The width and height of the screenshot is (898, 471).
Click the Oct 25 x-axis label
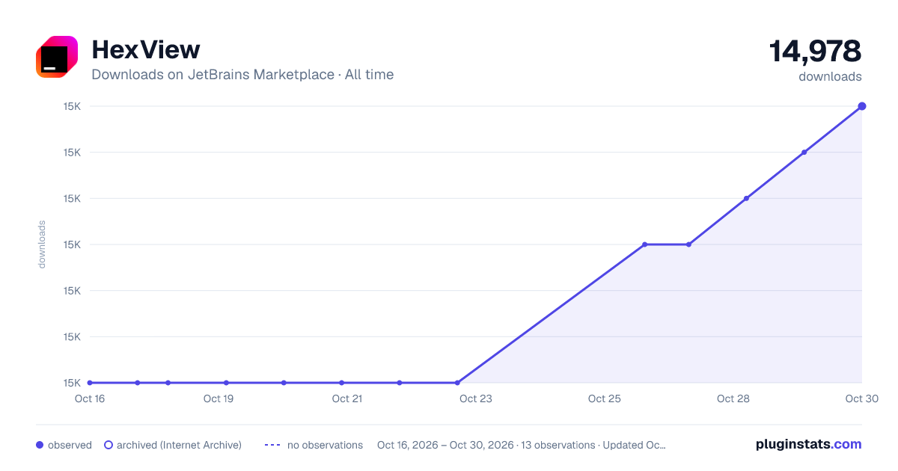tap(605, 398)
